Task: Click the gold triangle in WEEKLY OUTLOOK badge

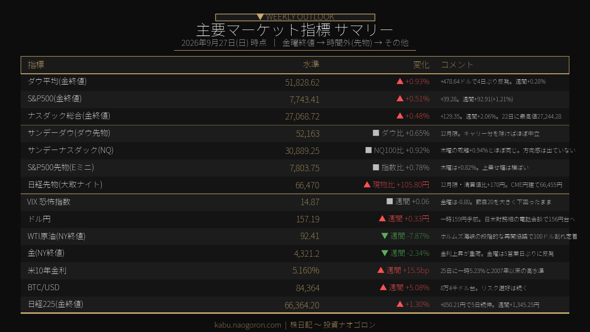Action: 260,17
